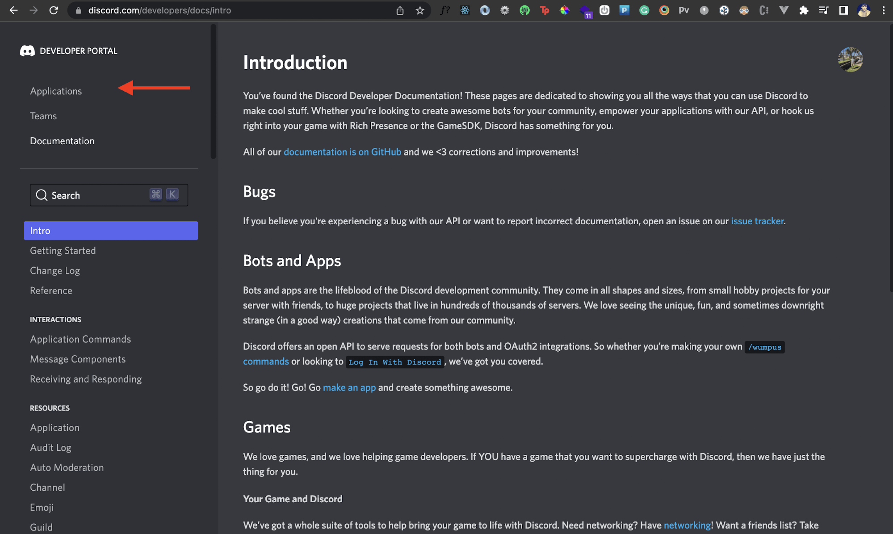
Task: Open the Applications section in sidebar
Action: coord(56,91)
